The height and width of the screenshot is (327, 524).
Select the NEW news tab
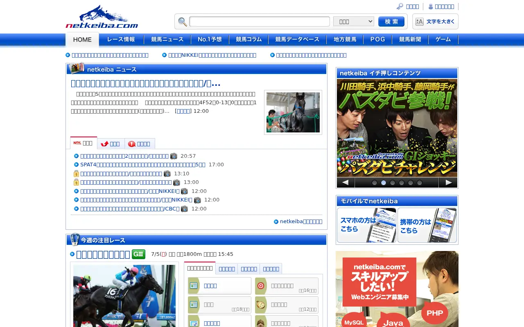coord(84,143)
